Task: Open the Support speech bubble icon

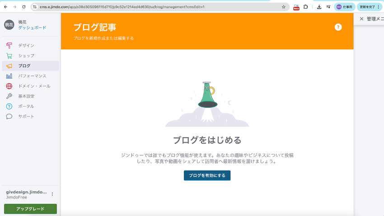Action: [x=9, y=117]
